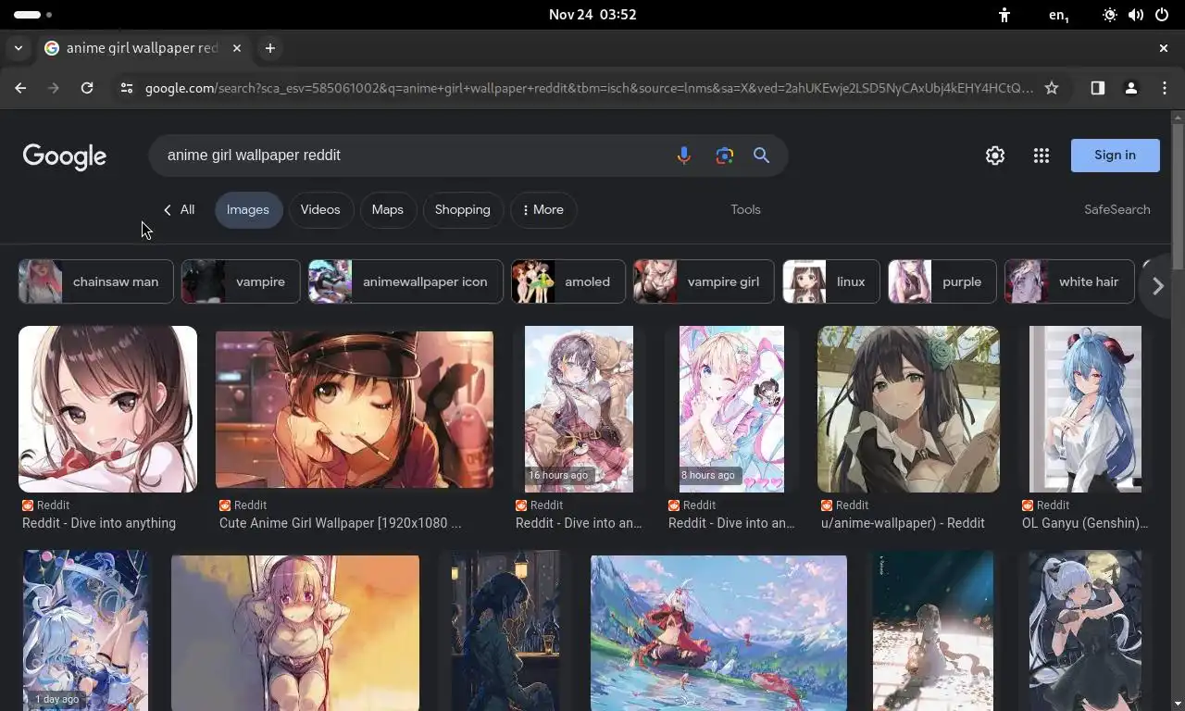The image size is (1185, 711).
Task: Open tab search dropdown arrow
Action: click(x=19, y=48)
